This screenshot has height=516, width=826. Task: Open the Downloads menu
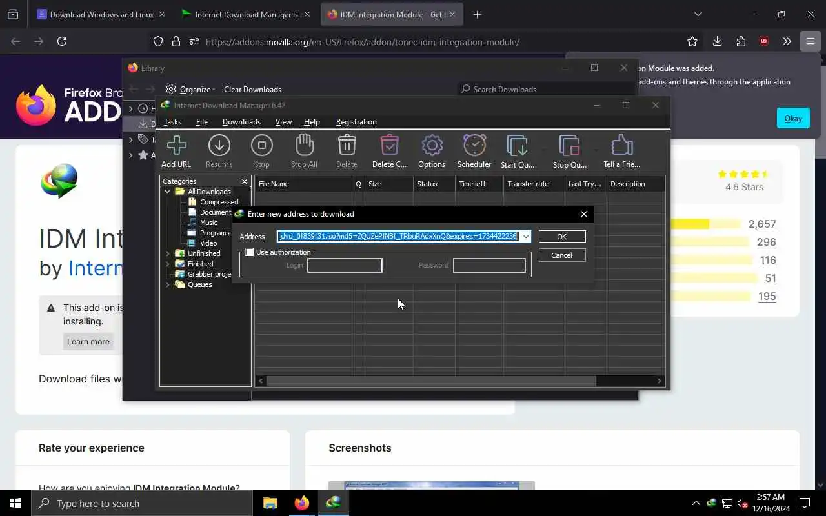(x=241, y=121)
